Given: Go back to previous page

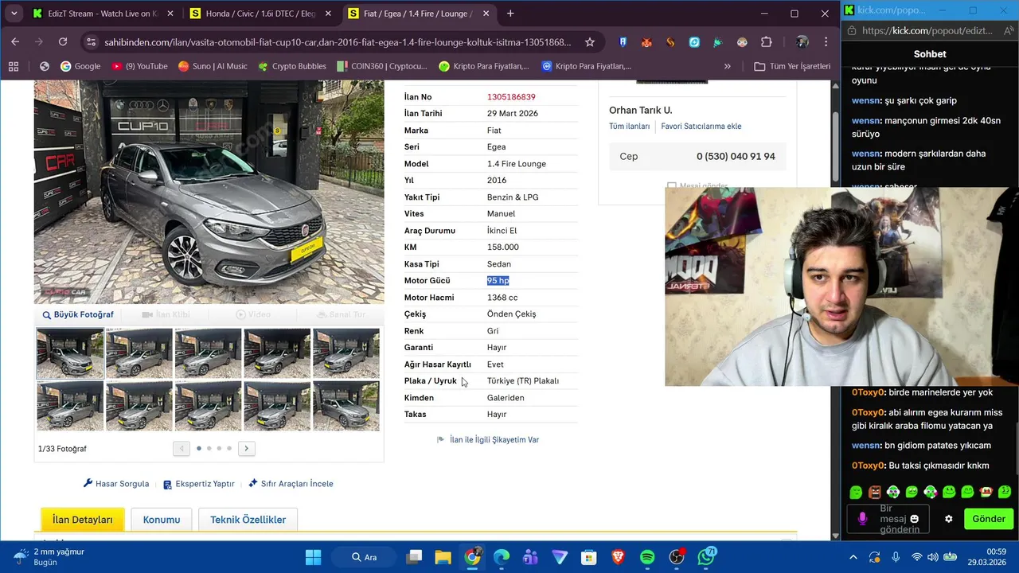Looking at the screenshot, I should (x=15, y=42).
